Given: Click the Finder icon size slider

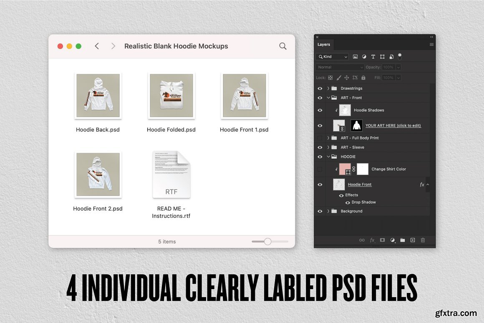Looking at the screenshot, I should point(268,242).
